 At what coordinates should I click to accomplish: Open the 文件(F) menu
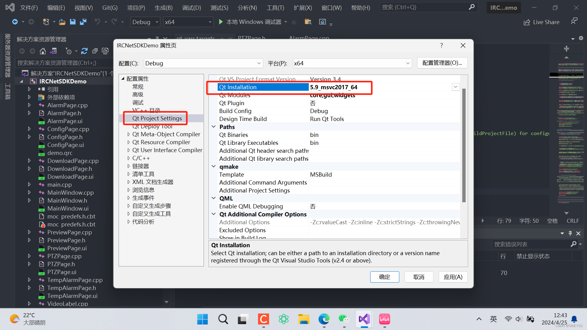tap(29, 8)
